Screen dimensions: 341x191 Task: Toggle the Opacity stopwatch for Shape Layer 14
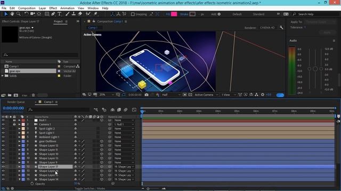point(32,184)
